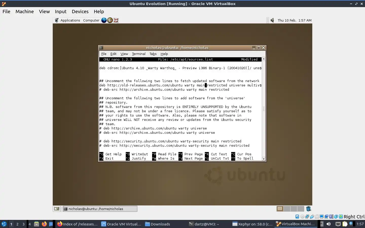The image size is (365, 228).
Task: Click VirtualBox hard disk activity indicator
Action: coord(297,217)
